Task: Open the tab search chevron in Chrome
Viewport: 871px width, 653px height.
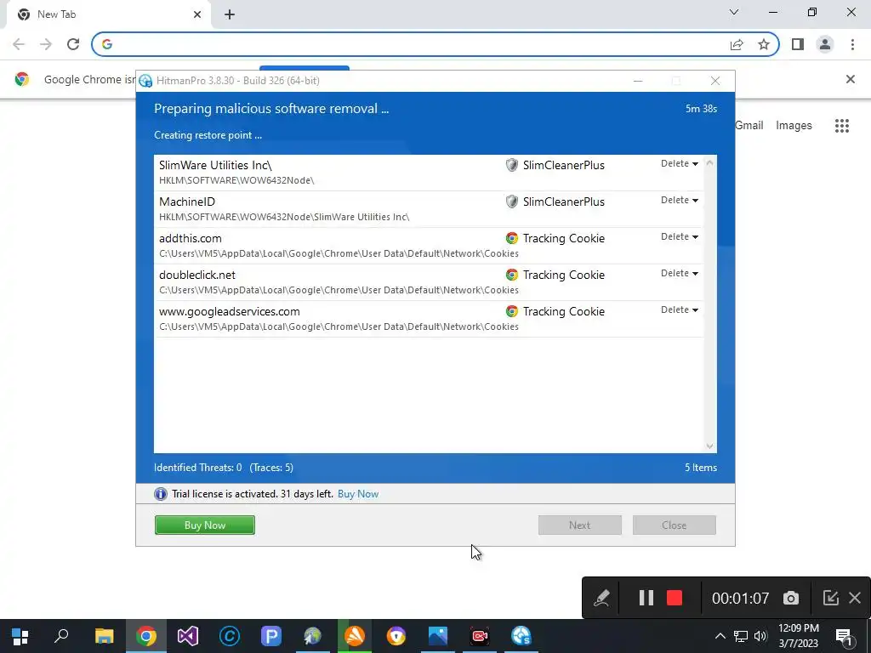Action: point(734,12)
